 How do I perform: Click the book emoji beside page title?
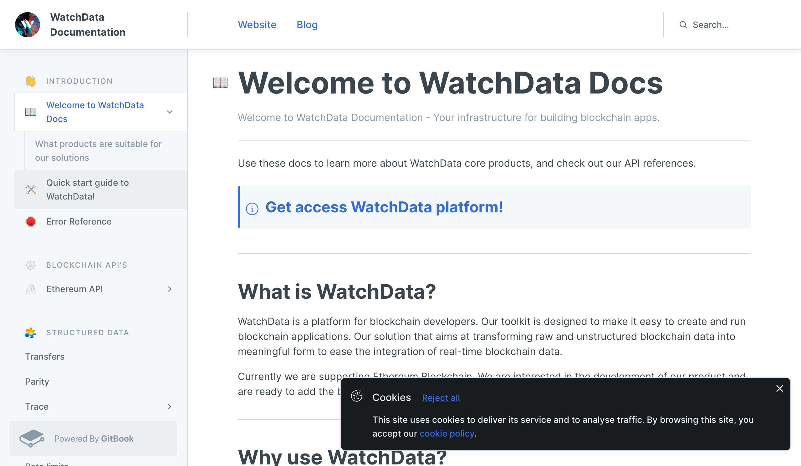pos(220,83)
